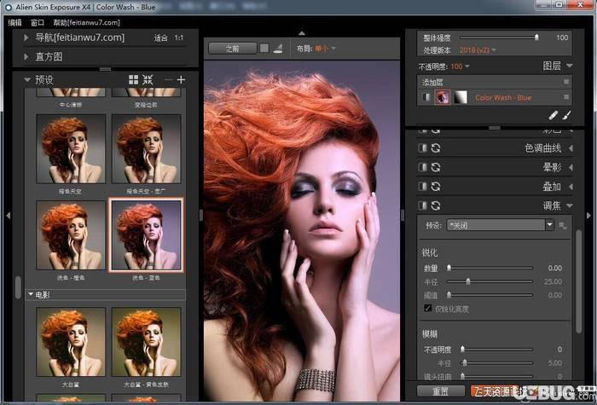Select the eraser tool under the layers list
This screenshot has width=597, height=405.
click(554, 114)
